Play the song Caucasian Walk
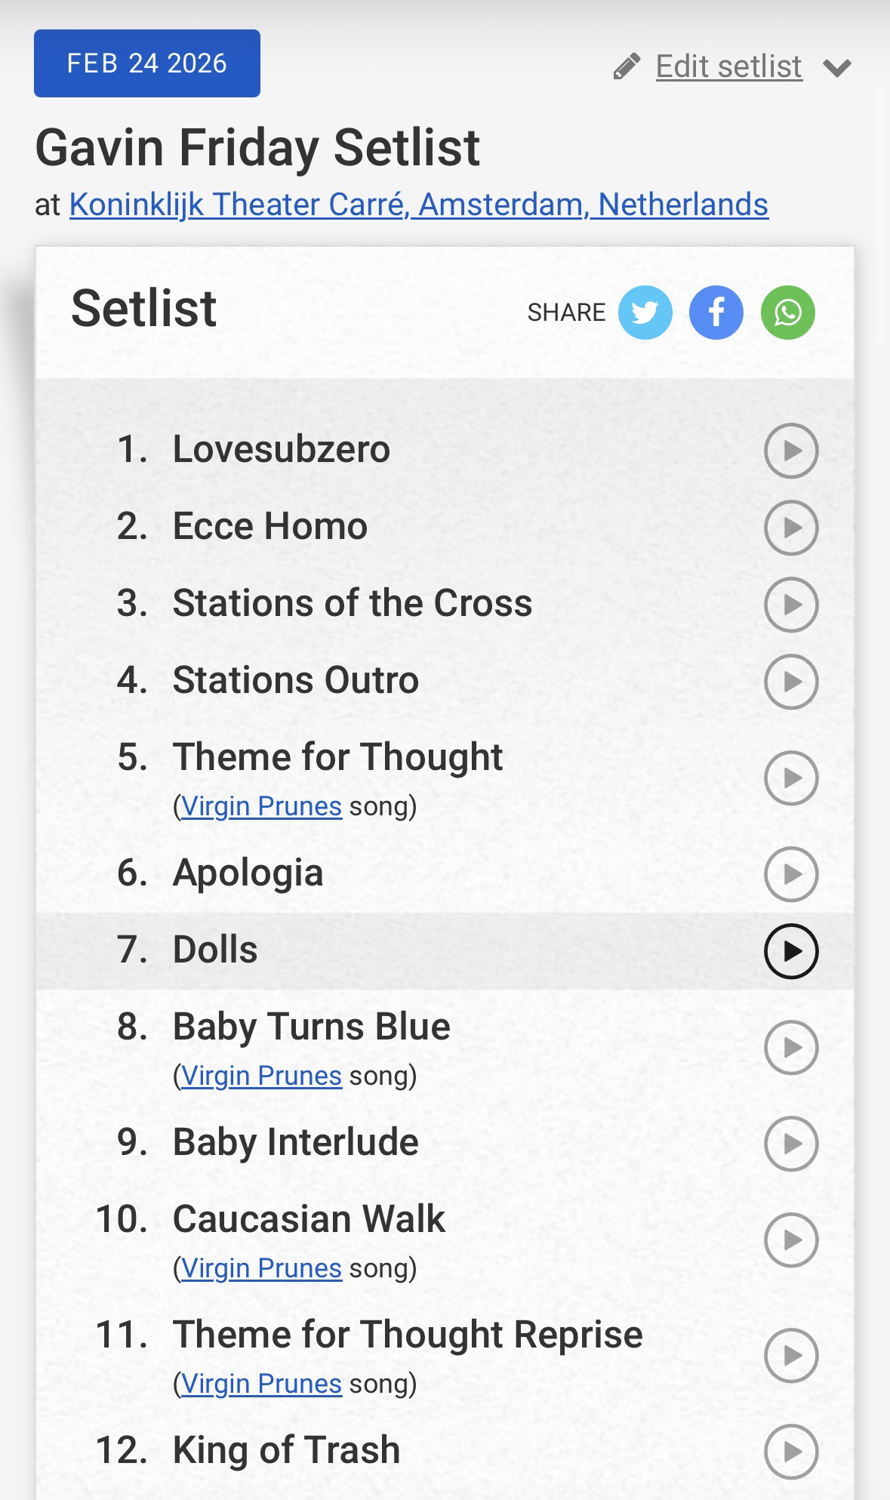This screenshot has width=890, height=1500. pyautogui.click(x=791, y=1240)
